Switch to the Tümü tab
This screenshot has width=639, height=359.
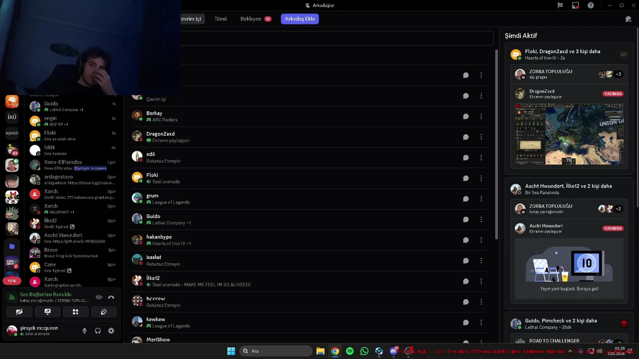(x=221, y=19)
